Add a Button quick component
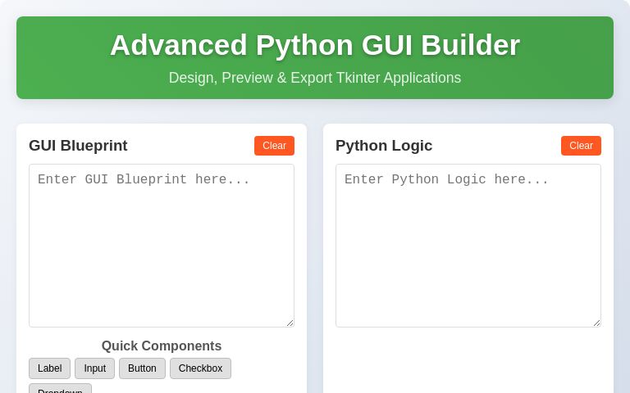The image size is (630, 393). point(142,368)
